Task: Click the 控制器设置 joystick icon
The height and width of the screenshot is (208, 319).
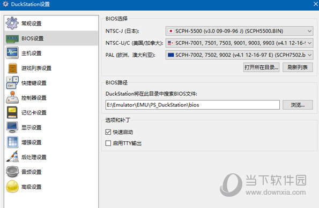Action: click(12, 98)
